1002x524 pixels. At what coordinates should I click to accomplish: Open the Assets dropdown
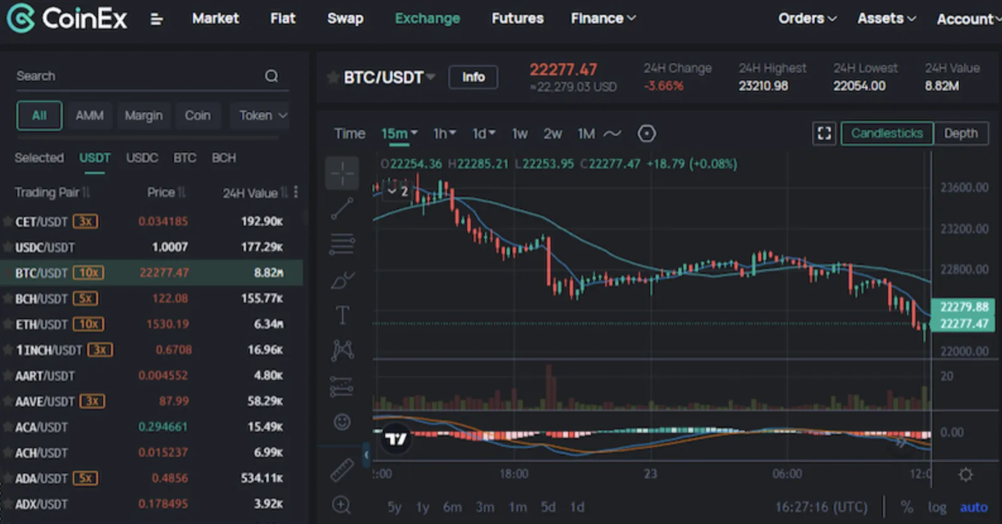[887, 19]
